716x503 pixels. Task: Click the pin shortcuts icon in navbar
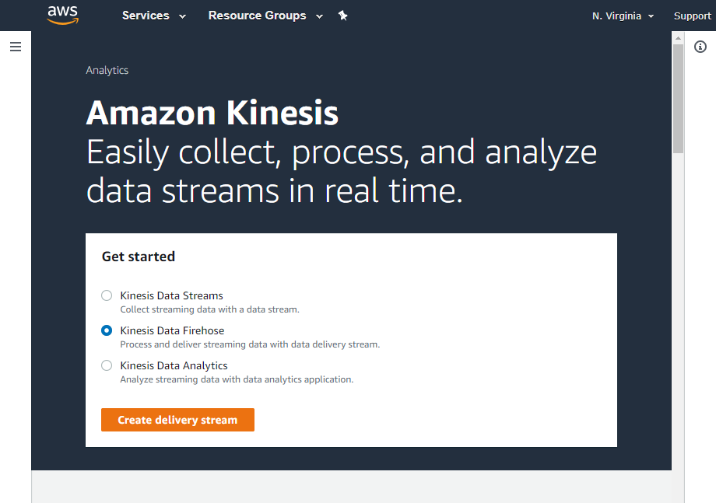pos(343,16)
